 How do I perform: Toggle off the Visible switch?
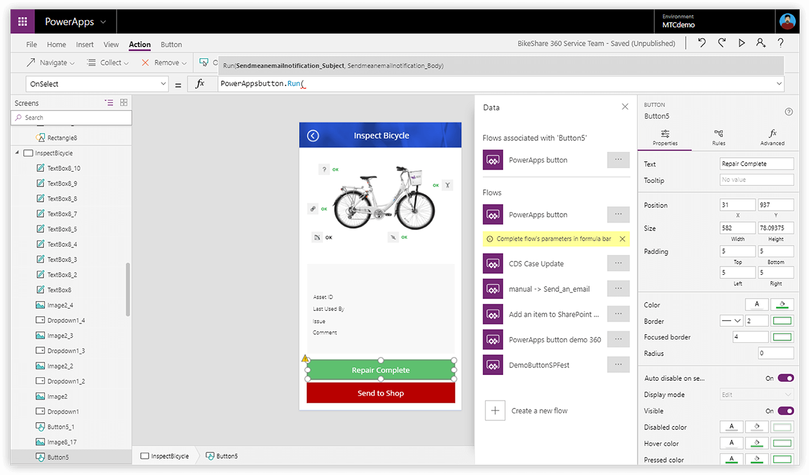pyautogui.click(x=785, y=410)
